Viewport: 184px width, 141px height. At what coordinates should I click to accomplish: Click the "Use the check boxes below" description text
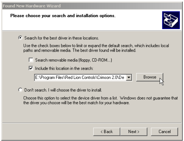(96, 48)
